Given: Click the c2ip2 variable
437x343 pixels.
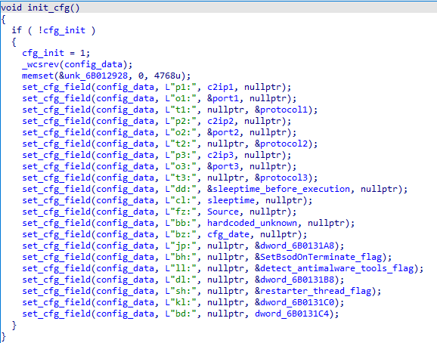Looking at the screenshot, I should tap(220, 121).
